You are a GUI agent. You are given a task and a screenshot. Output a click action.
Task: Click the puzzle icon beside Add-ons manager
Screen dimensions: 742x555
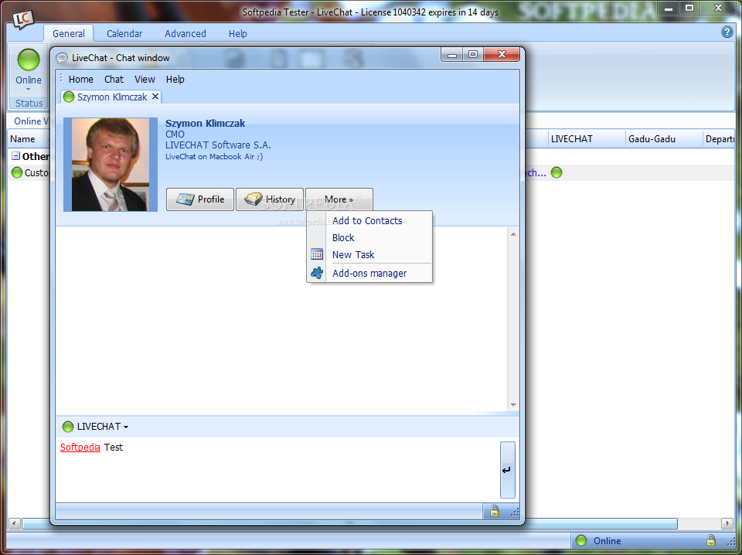(x=317, y=273)
